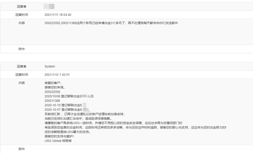Click the line starting with 目前待汇款
The height and width of the screenshot is (153, 253).
[84, 114]
